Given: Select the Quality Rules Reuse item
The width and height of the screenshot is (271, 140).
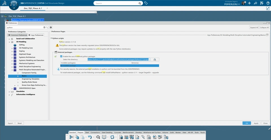Looking at the screenshot, I should coord(29,82).
